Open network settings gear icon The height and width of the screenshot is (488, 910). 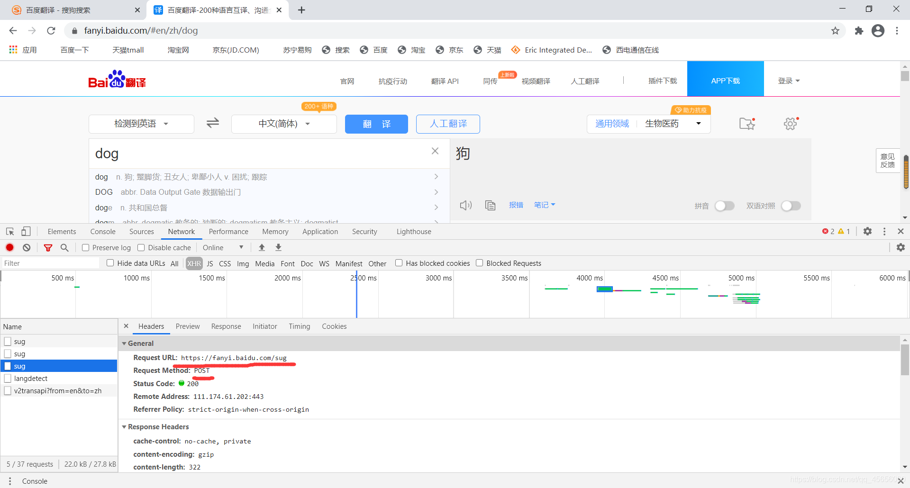tap(901, 247)
